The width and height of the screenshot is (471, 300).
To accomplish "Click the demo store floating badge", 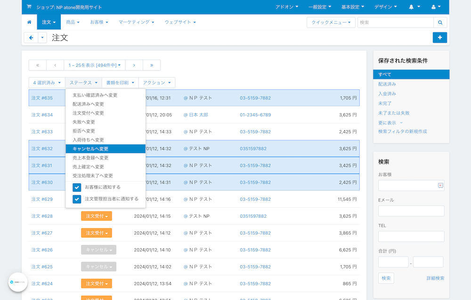I will click(18, 282).
